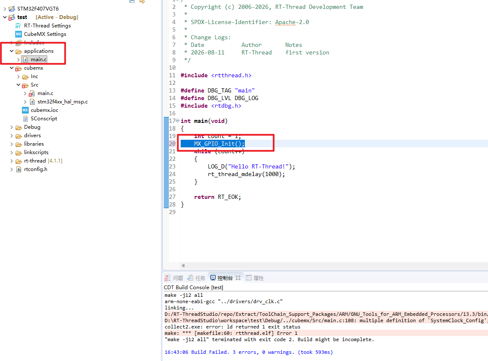Click the test project icon
Viewport: 488px width, 361px height.
coord(12,17)
